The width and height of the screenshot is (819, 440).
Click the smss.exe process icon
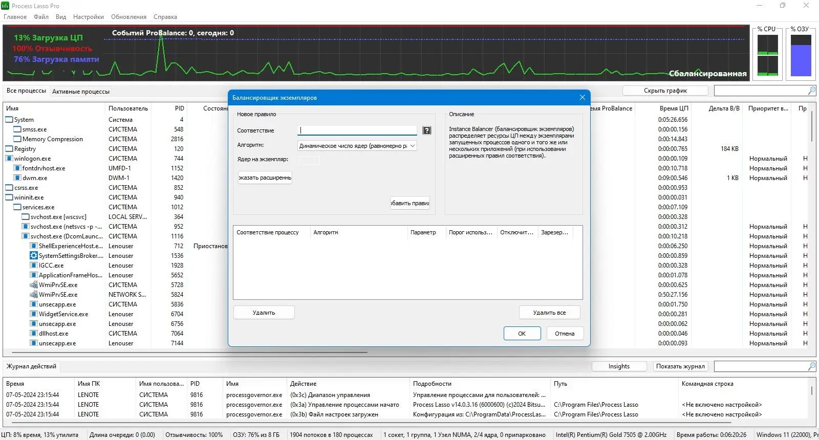pyautogui.click(x=17, y=129)
